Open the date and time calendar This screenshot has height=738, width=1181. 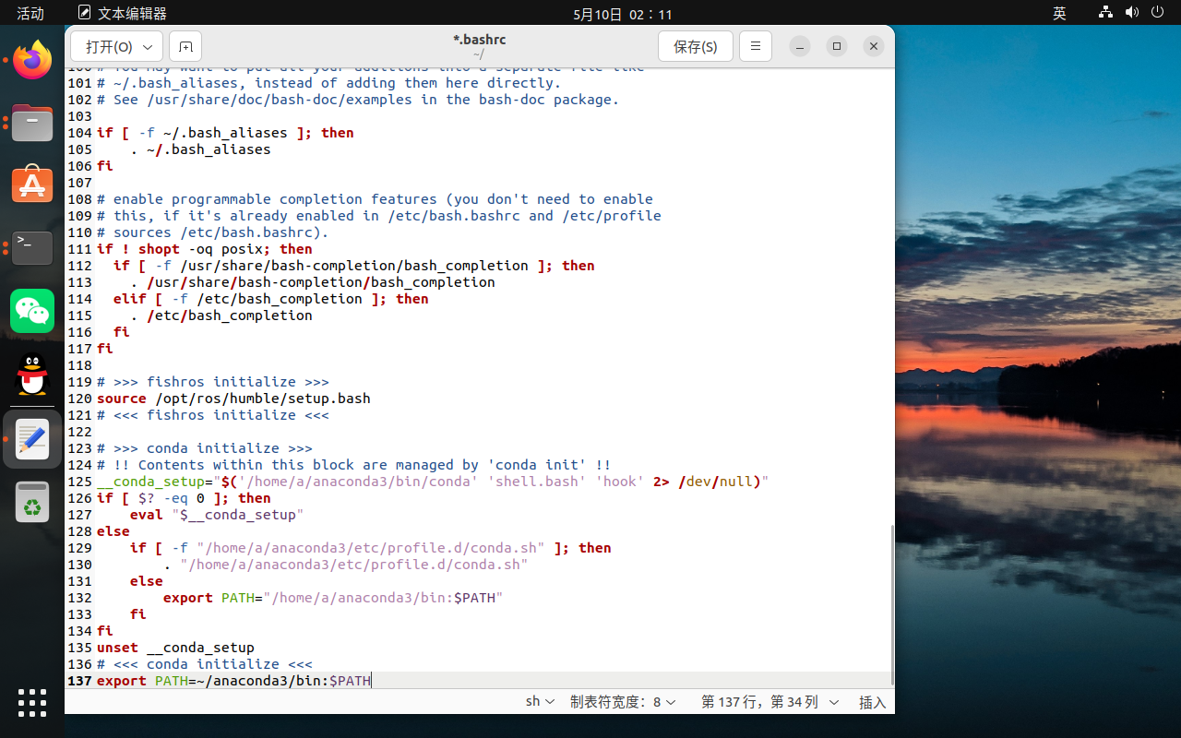pos(623,13)
